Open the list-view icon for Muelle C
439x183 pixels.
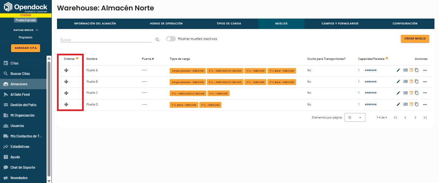[405, 93]
